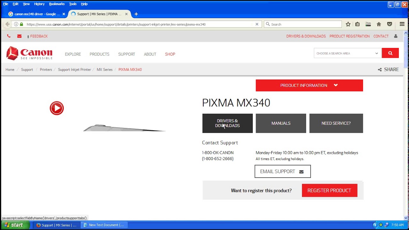The width and height of the screenshot is (409, 230).
Task: Go to Firefox home page icon
Action: coord(379,24)
